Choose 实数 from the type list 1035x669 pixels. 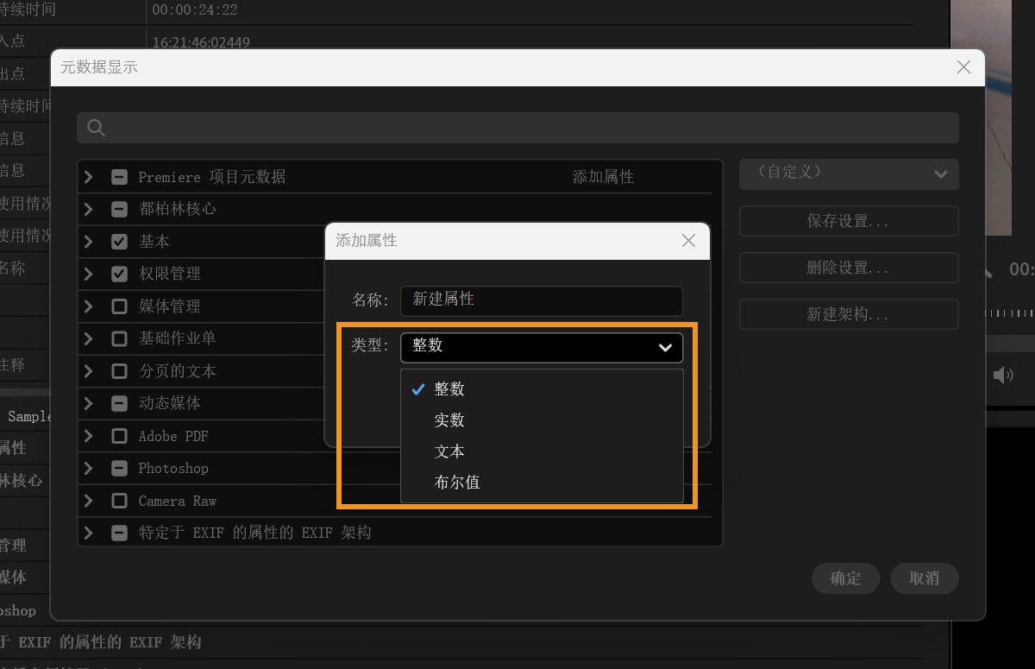[x=542, y=420]
